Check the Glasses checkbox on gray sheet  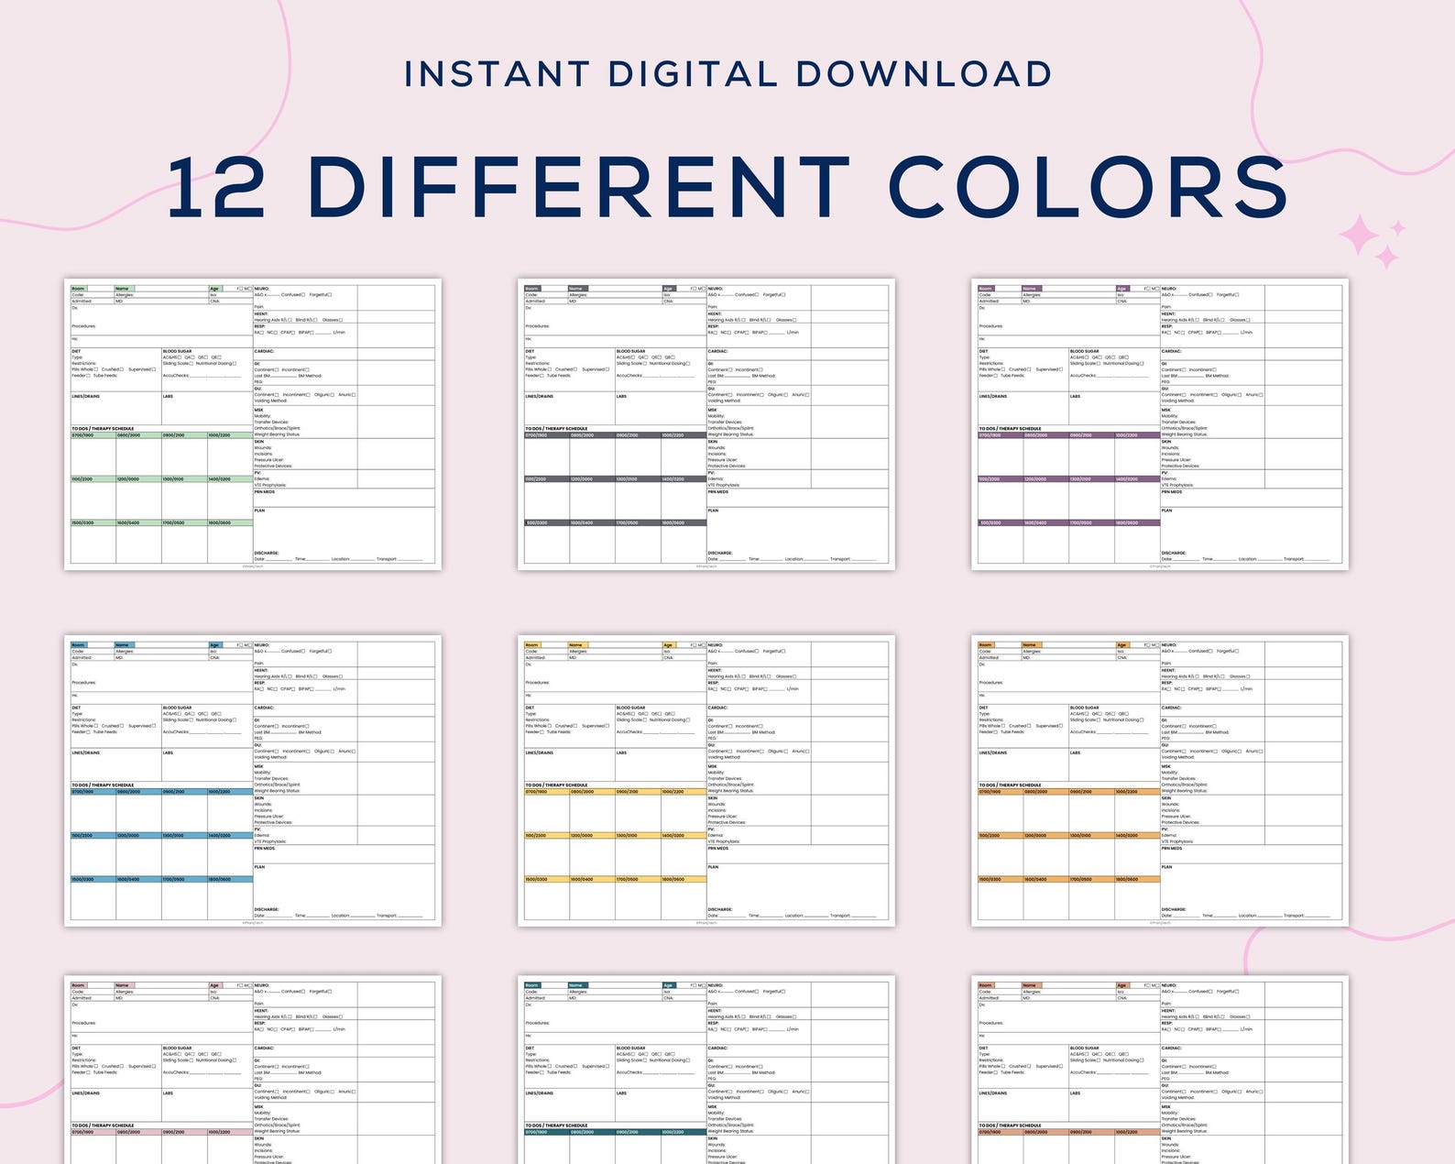pos(794,320)
